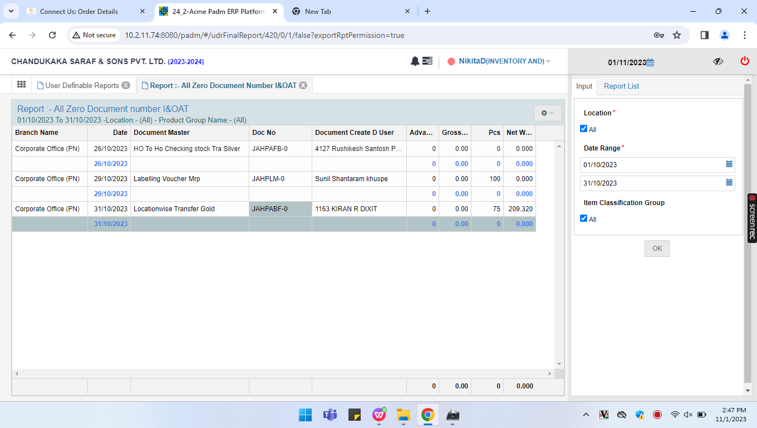Reload the page

pos(52,35)
